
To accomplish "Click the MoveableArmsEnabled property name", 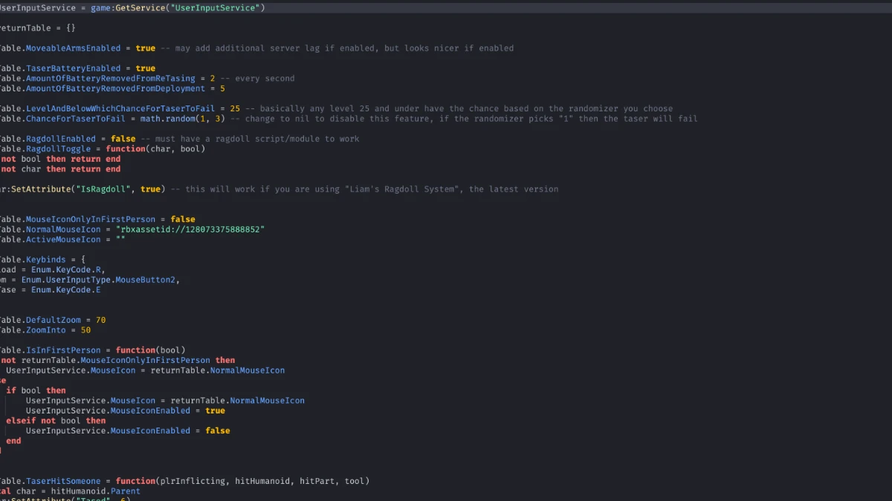I will [x=73, y=48].
